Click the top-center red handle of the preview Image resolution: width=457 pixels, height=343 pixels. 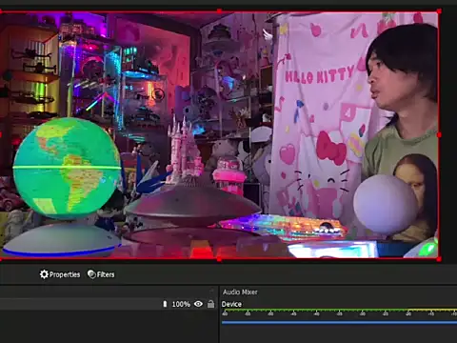[x=219, y=11]
